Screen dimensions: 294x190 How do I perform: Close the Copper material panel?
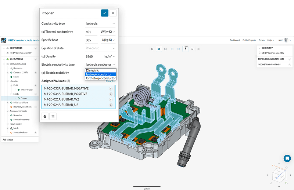113,13
